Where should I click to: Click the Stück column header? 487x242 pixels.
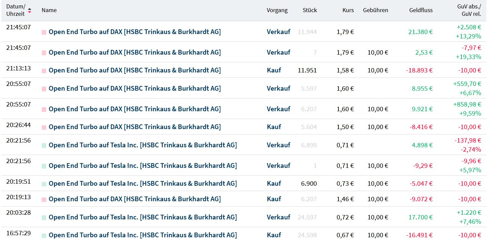(x=310, y=10)
